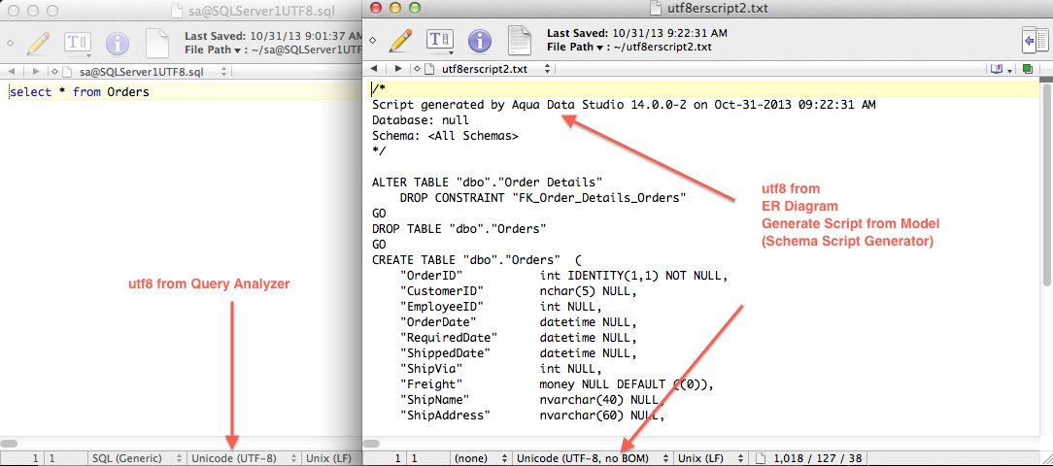Click the "CustomerID" nchar(5) line
The height and width of the screenshot is (466, 1053).
[519, 291]
